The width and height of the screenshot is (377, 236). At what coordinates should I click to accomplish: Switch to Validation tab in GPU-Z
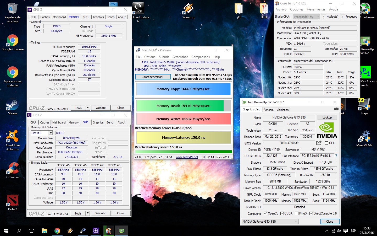pyautogui.click(x=282, y=110)
